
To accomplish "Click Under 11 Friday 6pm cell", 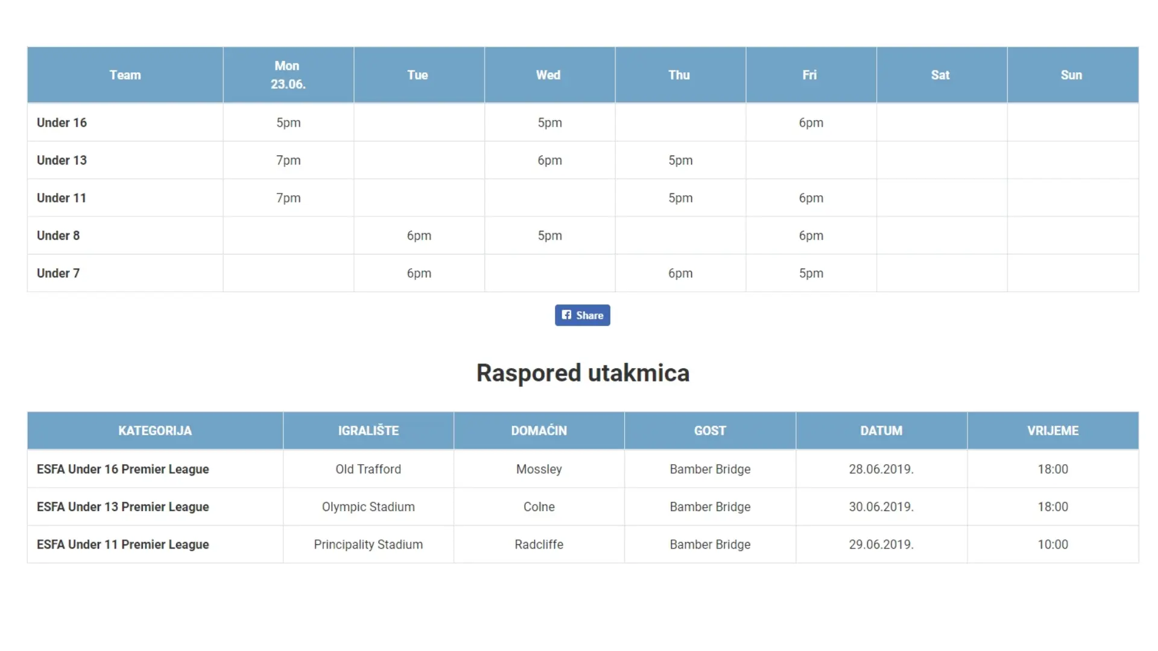I will 811,198.
